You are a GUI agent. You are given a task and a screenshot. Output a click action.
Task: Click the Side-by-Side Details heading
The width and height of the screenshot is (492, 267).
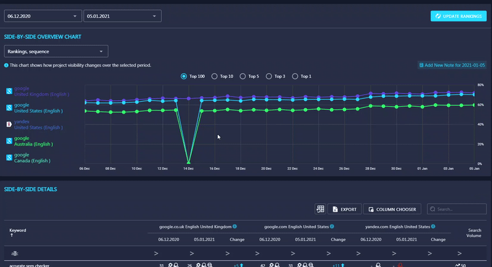30,190
